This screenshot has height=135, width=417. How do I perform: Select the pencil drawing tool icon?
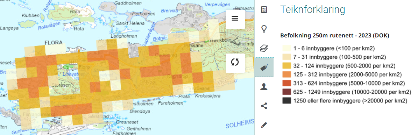[x=264, y=125]
